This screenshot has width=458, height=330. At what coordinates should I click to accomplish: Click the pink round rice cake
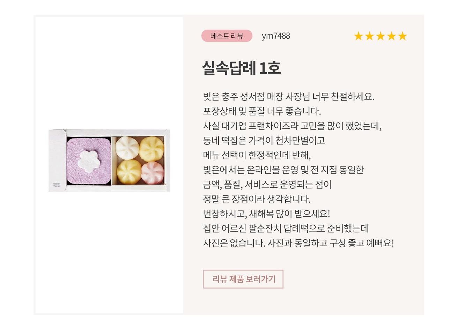tap(153, 172)
